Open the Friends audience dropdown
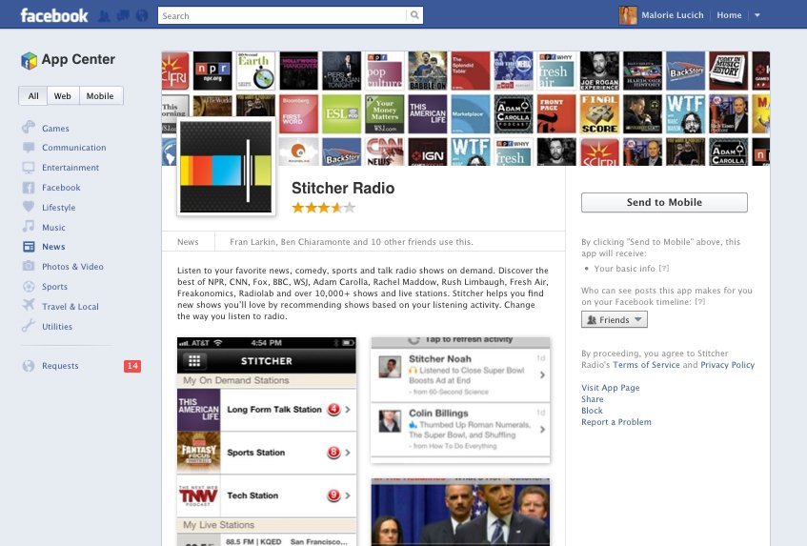 [614, 320]
